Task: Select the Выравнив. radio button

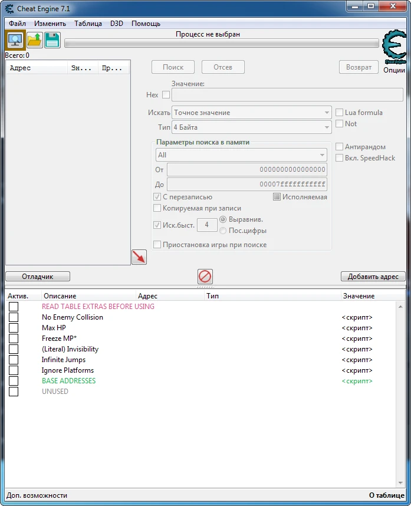Action: pos(223,219)
